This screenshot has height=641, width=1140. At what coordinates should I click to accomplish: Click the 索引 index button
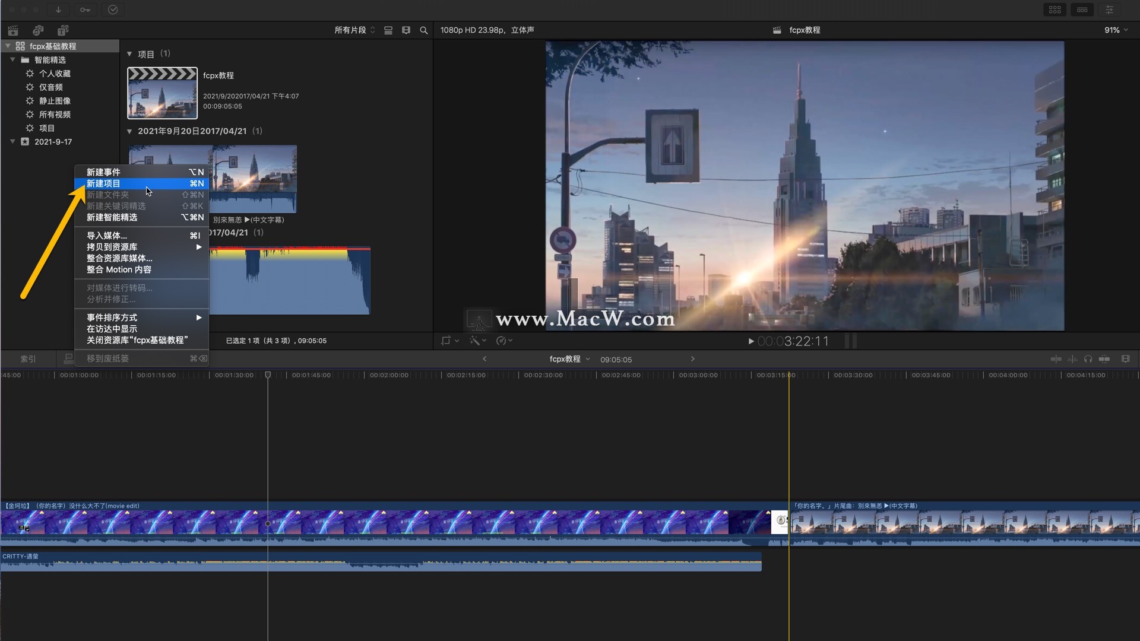28,359
